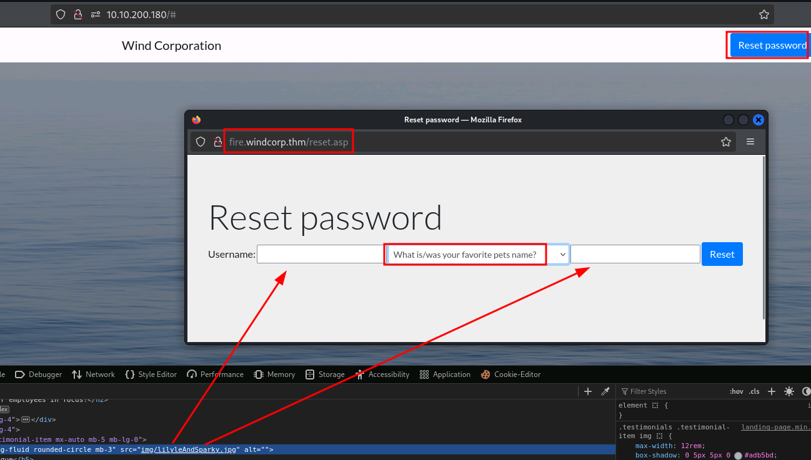Screen dimensions: 811x460
Task: Click plus icon to create new node
Action: (587, 391)
